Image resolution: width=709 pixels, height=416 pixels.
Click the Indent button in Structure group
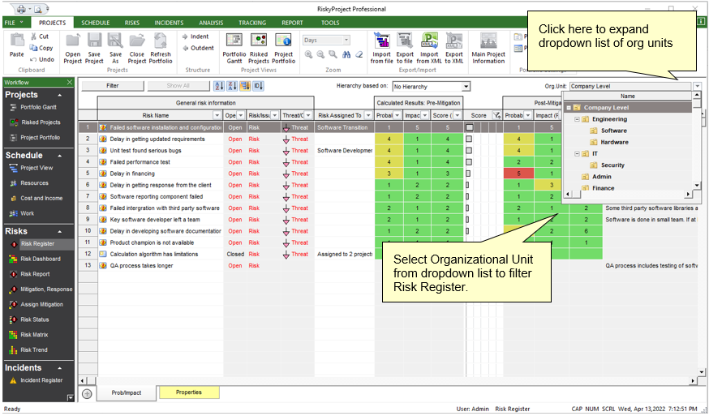[x=195, y=36]
